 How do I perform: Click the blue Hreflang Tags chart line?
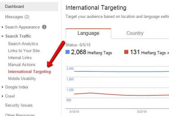pyautogui.click(x=121, y=72)
